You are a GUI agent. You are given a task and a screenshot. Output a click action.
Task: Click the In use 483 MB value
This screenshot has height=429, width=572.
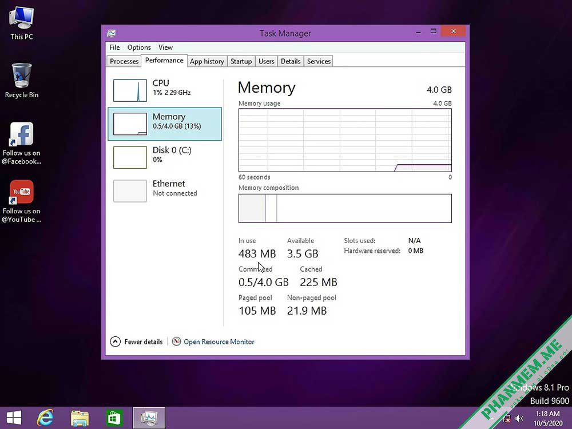pos(257,253)
